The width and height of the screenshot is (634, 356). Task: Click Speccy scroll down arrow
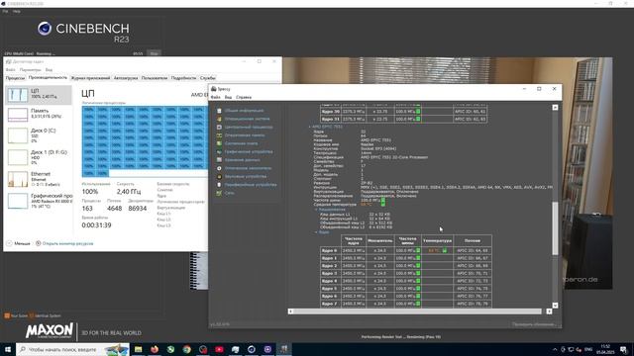[555, 306]
